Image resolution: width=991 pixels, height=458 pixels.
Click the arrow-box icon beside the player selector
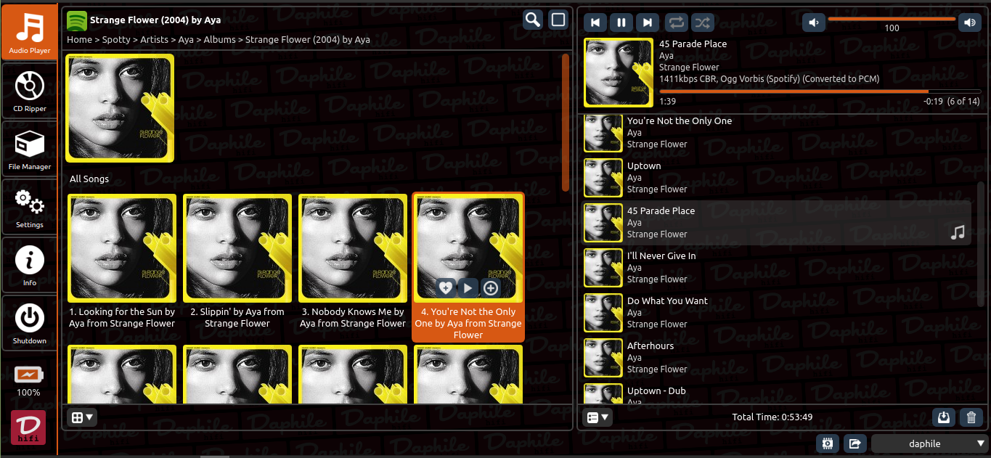855,443
